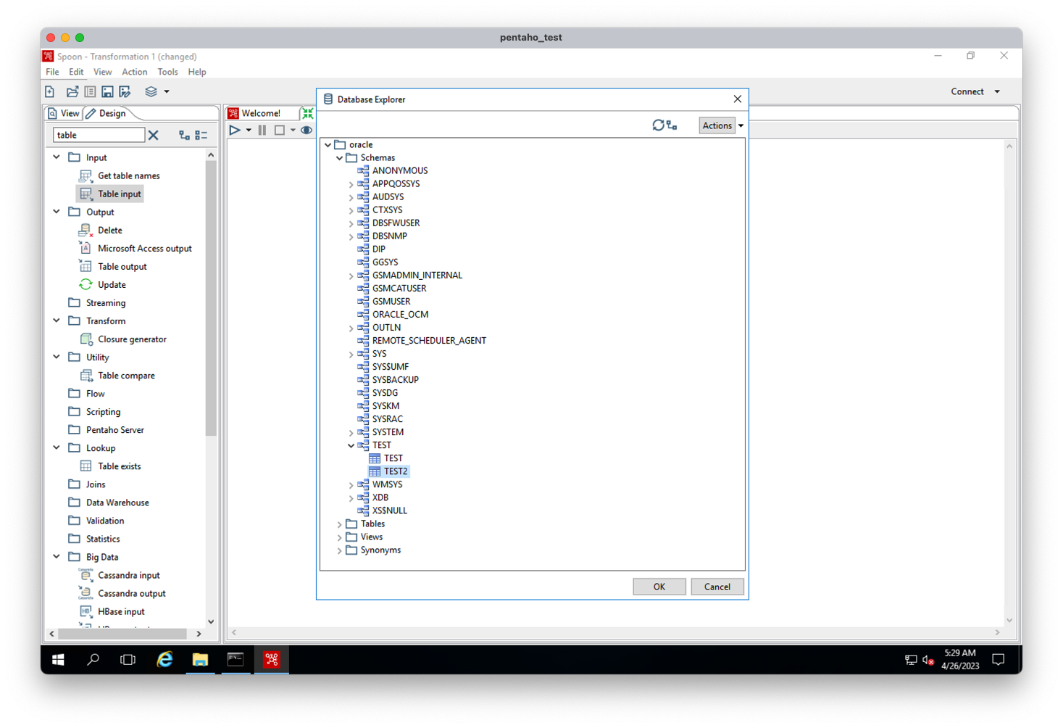Open the run options dropdown arrow
1063x728 pixels.
point(249,131)
